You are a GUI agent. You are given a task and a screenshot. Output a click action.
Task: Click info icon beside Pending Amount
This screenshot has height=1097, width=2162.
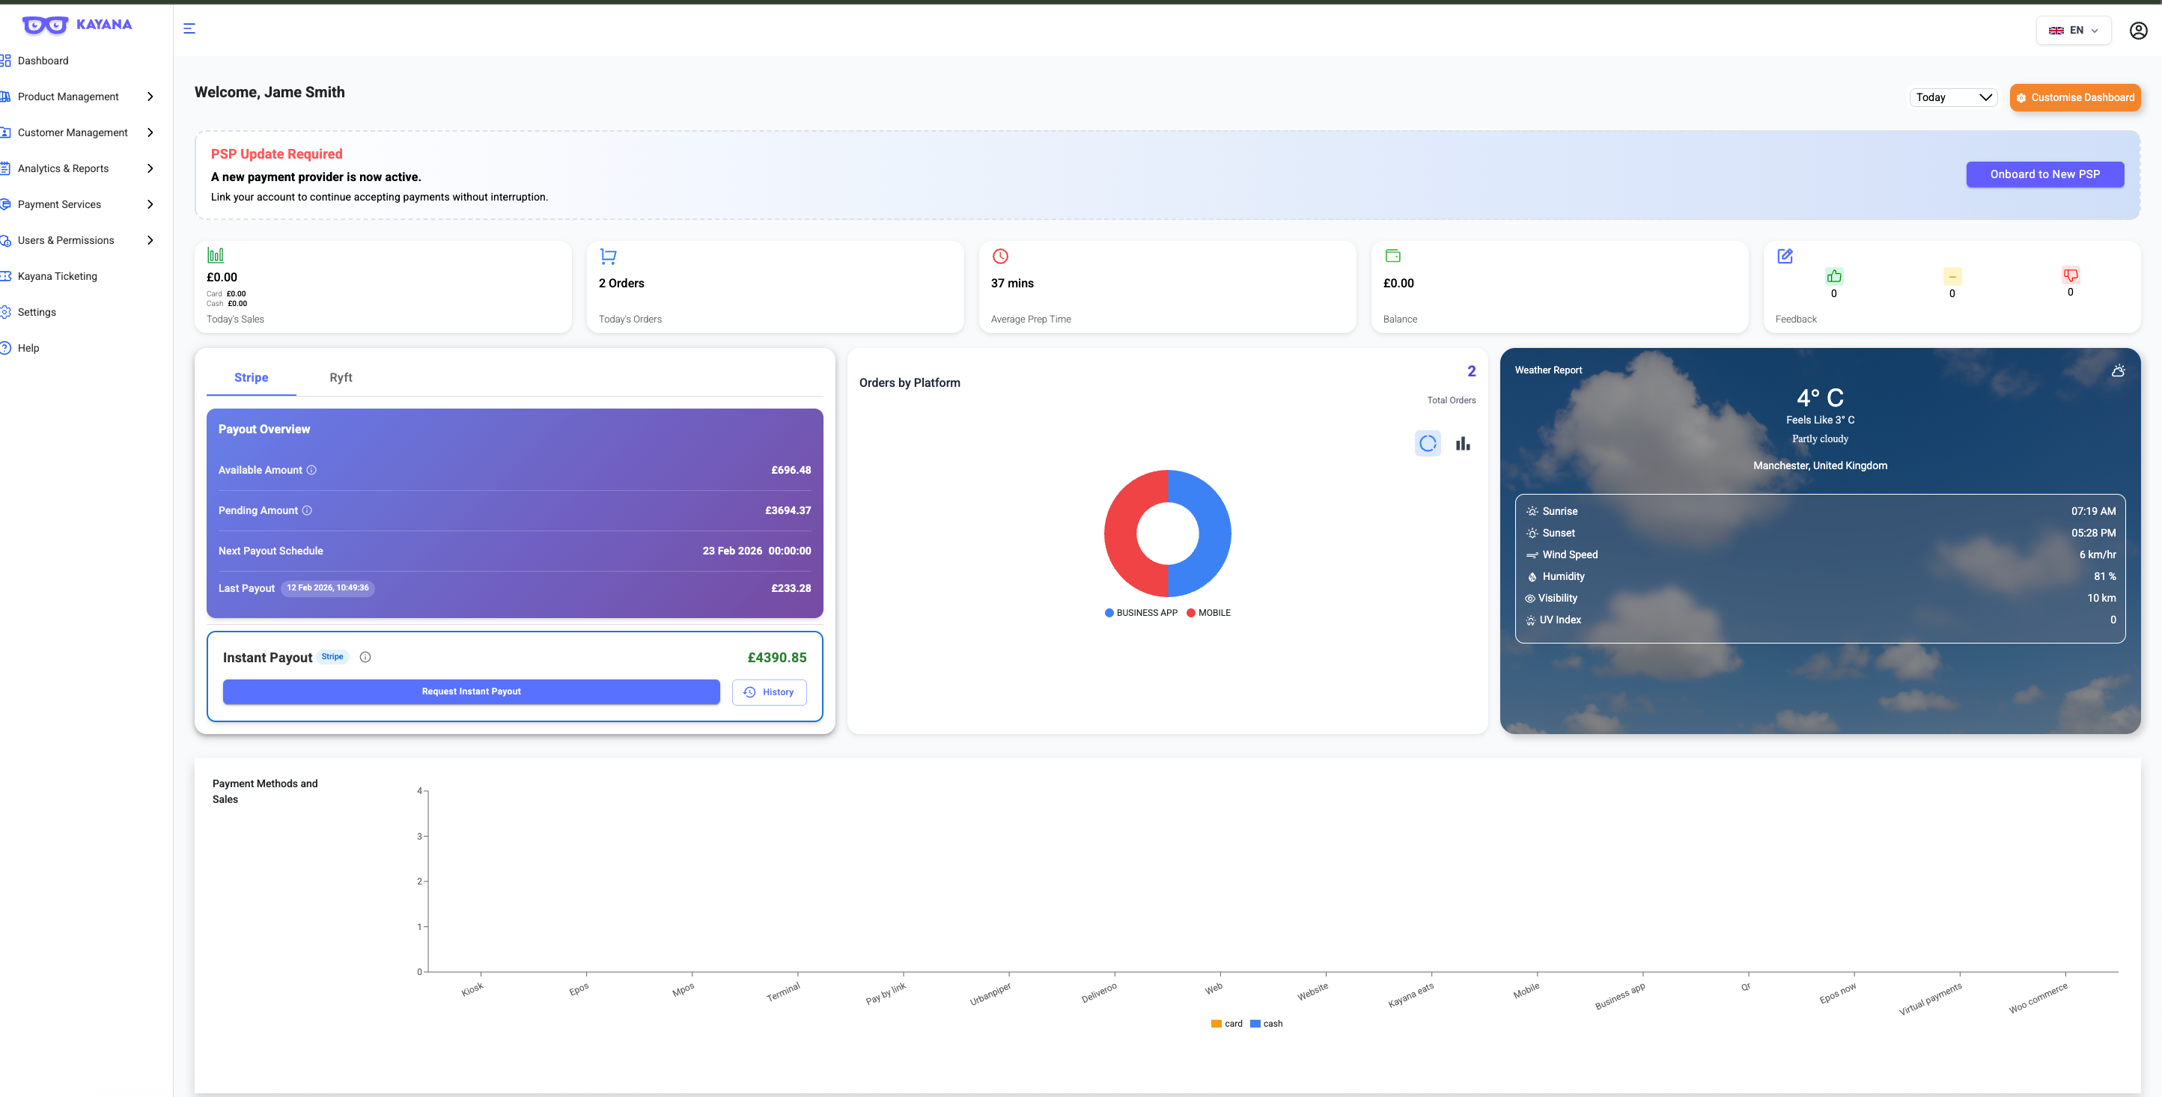307,510
